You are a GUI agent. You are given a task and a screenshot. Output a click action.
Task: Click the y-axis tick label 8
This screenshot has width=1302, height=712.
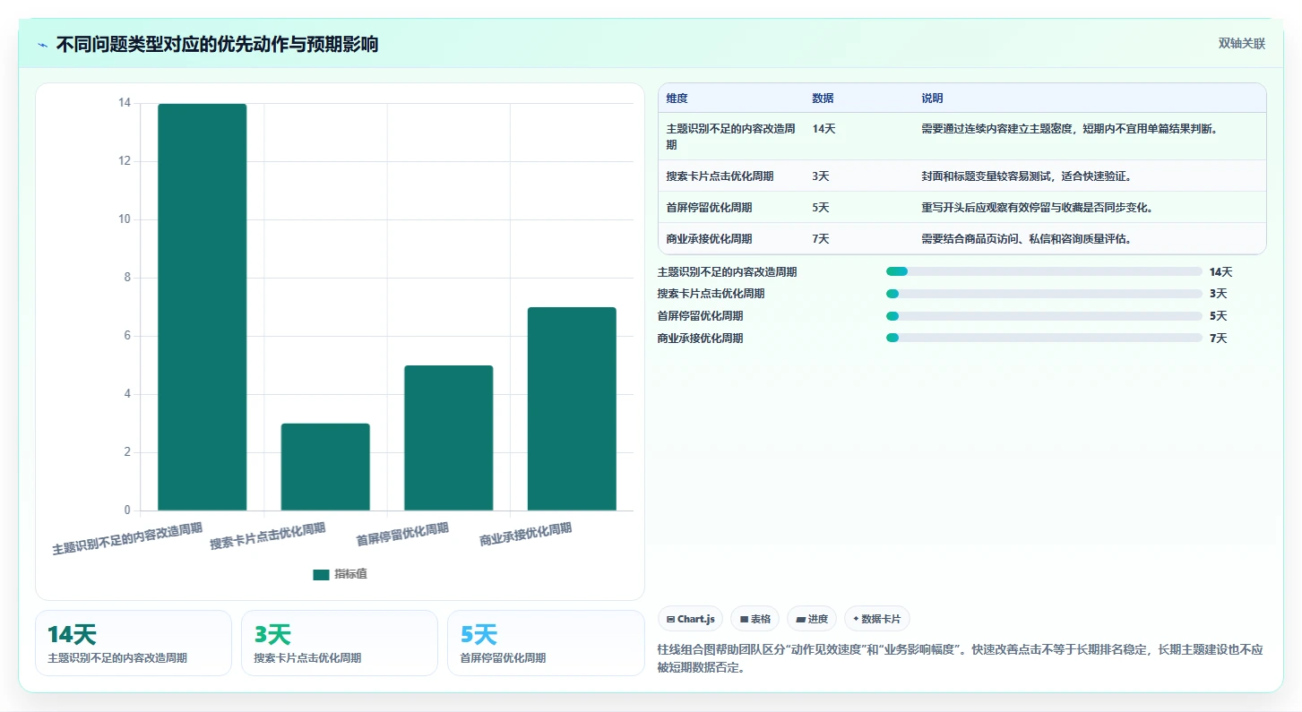pyautogui.click(x=127, y=278)
